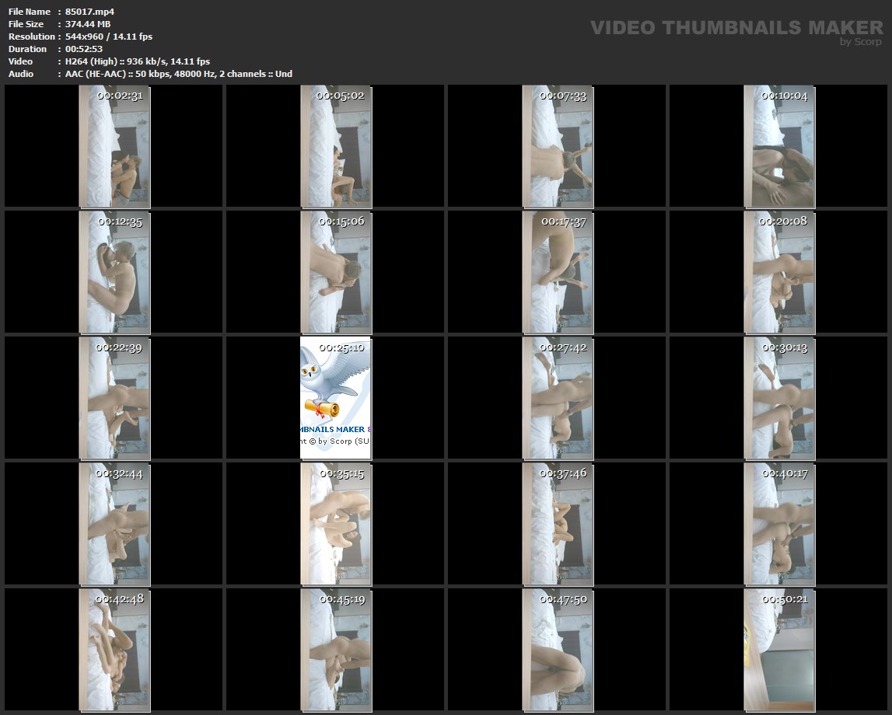Select the "by Scorp" watermark text

860,42
